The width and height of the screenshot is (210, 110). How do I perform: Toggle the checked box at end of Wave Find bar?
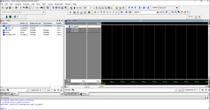[x=206, y=90]
